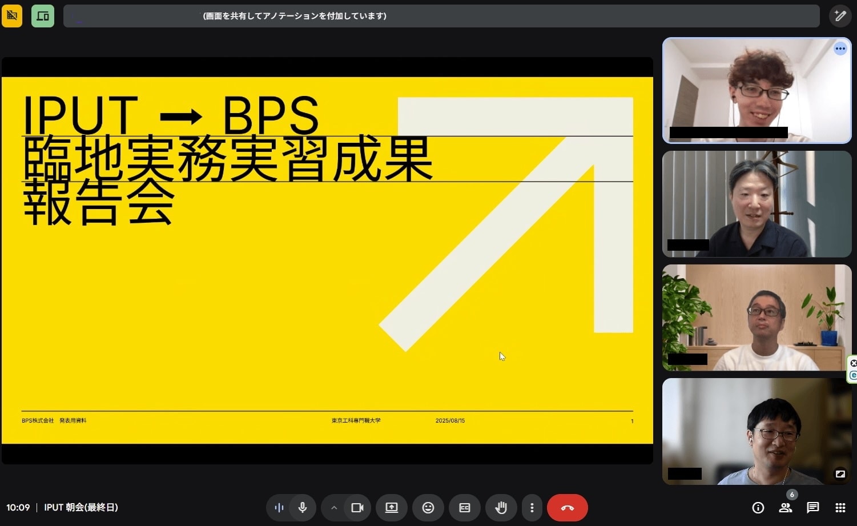Show the participants list (6 people)

(x=786, y=508)
